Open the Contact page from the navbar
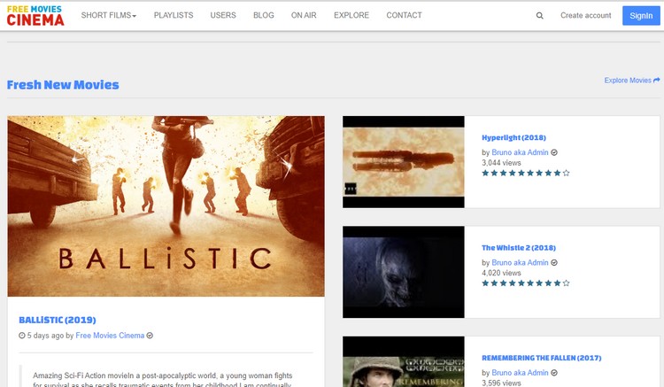 coord(404,15)
